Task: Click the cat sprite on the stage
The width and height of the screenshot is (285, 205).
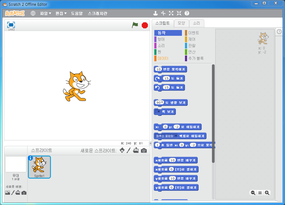Action: (x=77, y=86)
